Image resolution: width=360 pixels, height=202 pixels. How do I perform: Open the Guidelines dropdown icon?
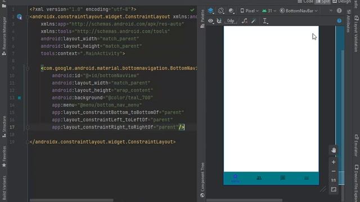[x=265, y=21]
